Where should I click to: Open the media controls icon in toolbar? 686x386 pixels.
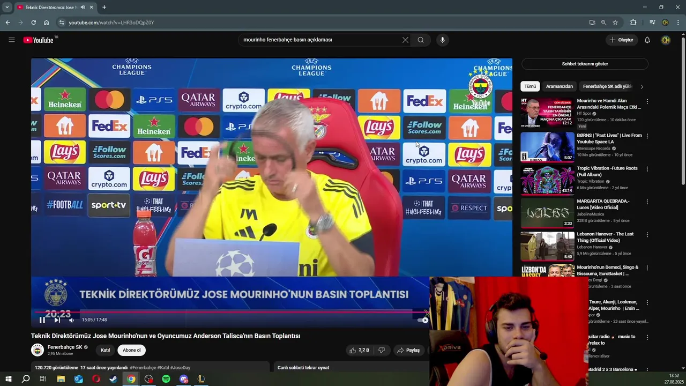[x=652, y=23]
